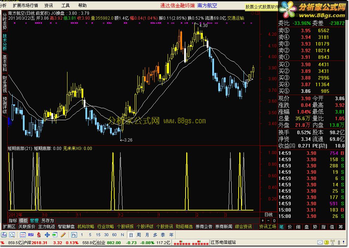
Task: Open the 财经精选 bottom tab
Action: tap(184, 227)
